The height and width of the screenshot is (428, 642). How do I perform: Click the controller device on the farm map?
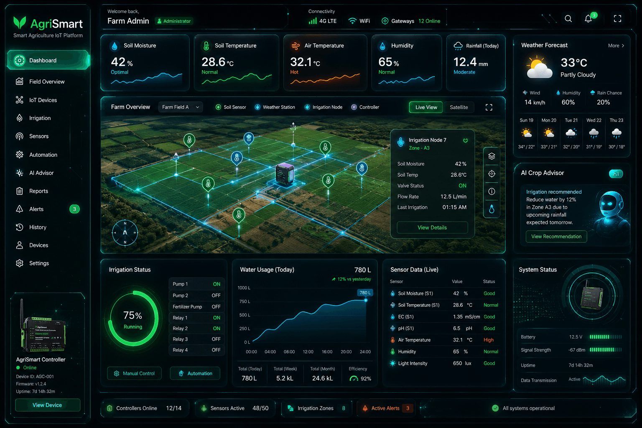tap(285, 174)
